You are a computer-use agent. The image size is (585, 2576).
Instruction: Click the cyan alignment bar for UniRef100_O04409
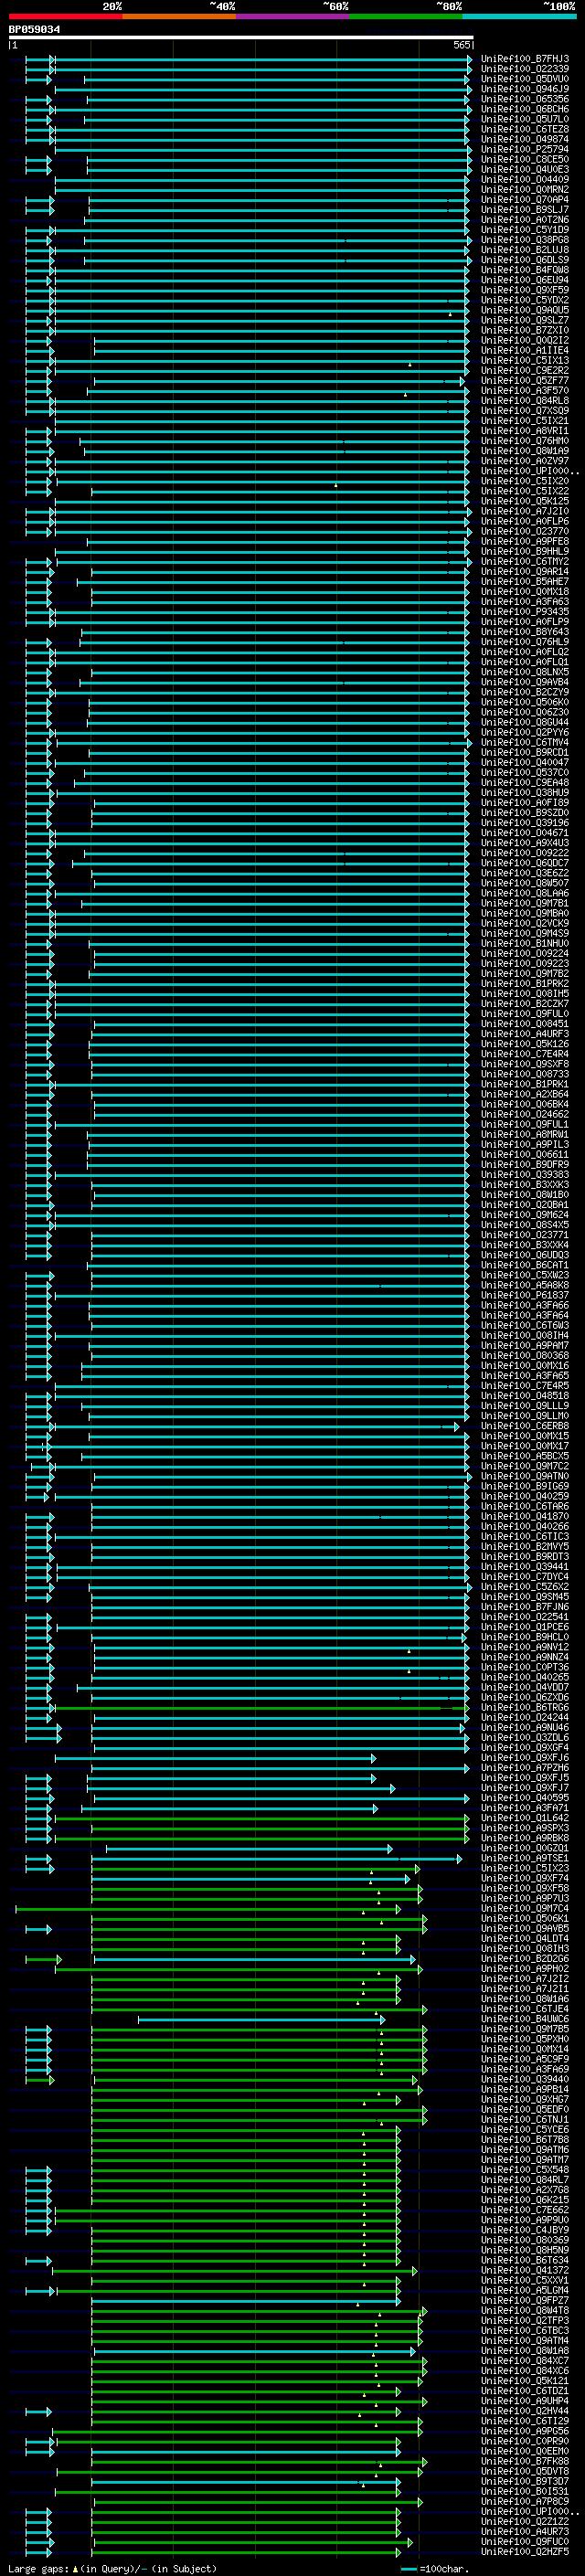tap(261, 180)
